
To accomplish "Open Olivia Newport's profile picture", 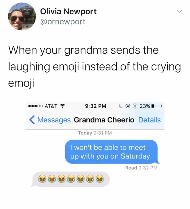I will (22, 16).
